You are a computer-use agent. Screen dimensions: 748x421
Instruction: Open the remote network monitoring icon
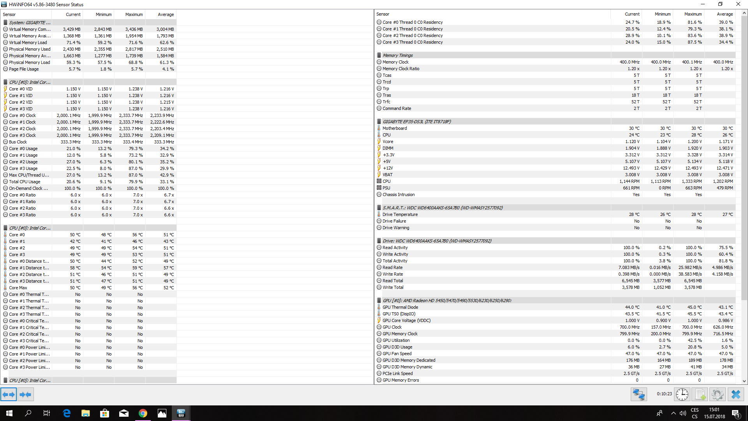tap(639, 394)
